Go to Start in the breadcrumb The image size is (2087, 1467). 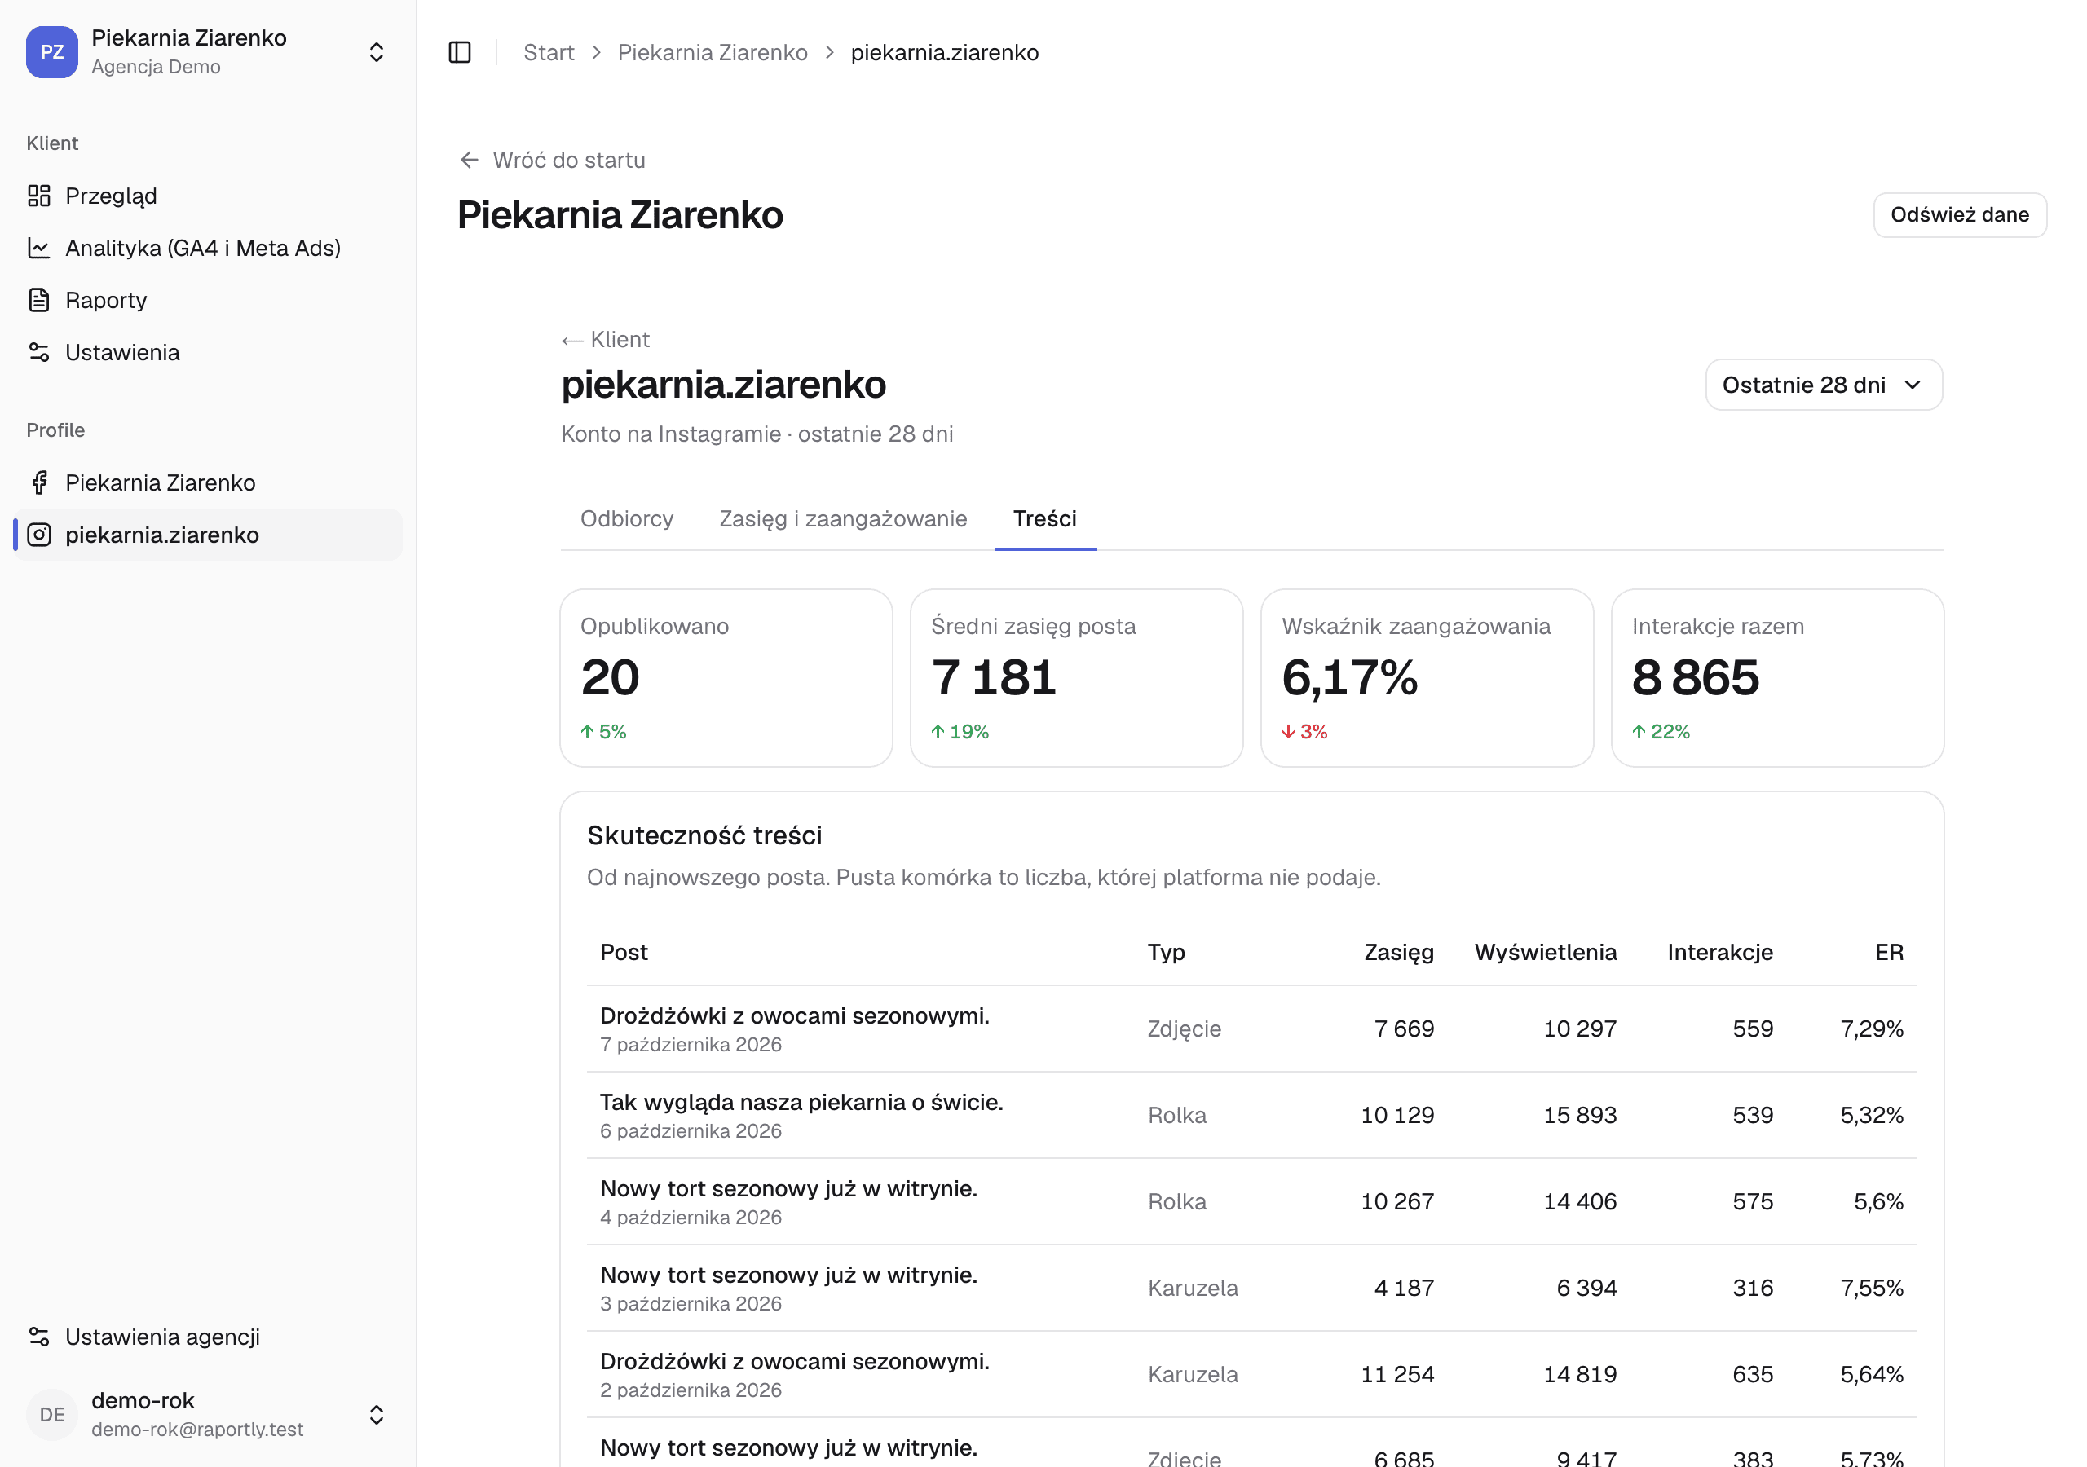[549, 53]
